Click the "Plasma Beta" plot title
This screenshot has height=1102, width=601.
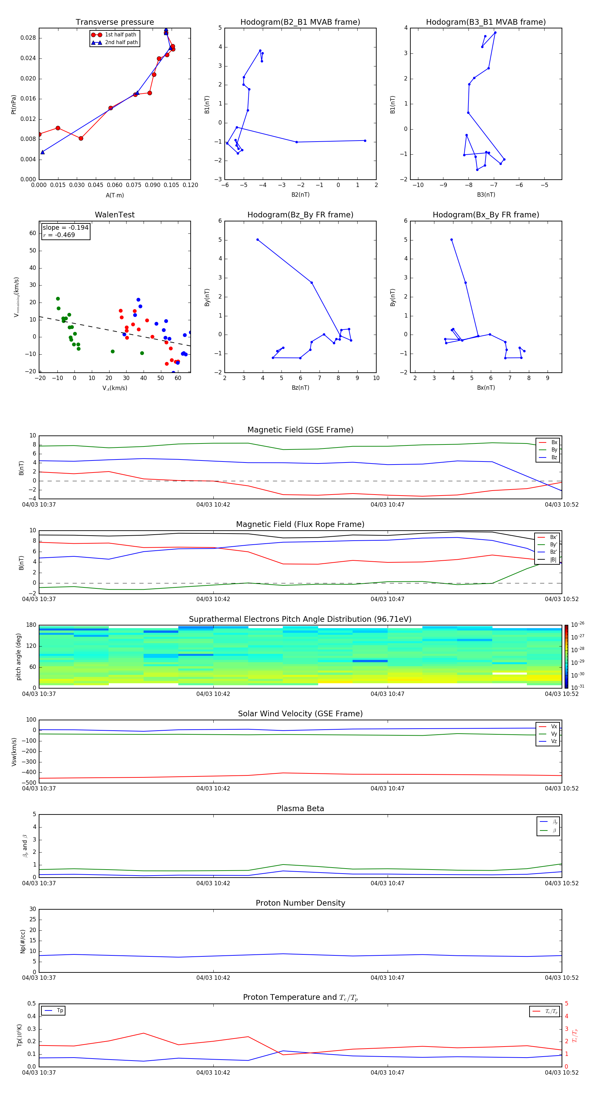[300, 808]
